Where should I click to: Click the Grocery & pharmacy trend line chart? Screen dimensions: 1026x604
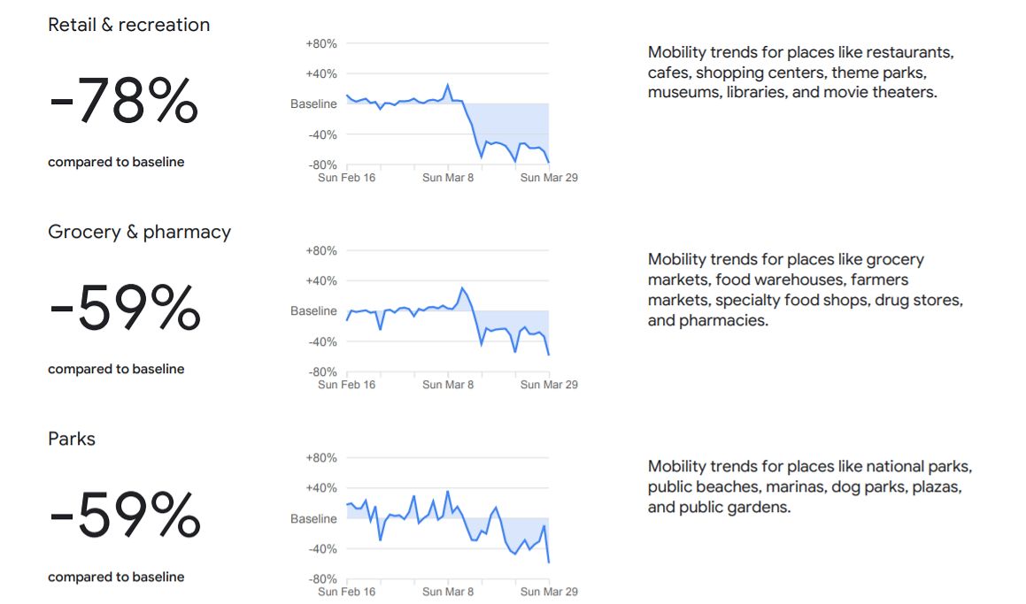coord(447,323)
